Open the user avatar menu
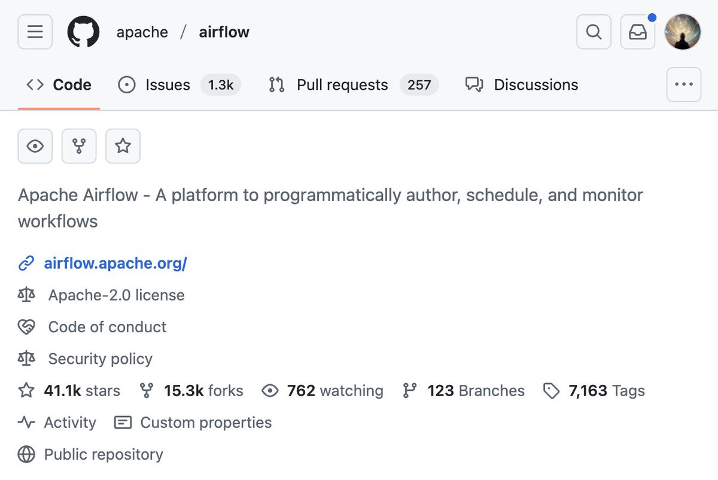Viewport: 718px width, 480px height. point(683,32)
